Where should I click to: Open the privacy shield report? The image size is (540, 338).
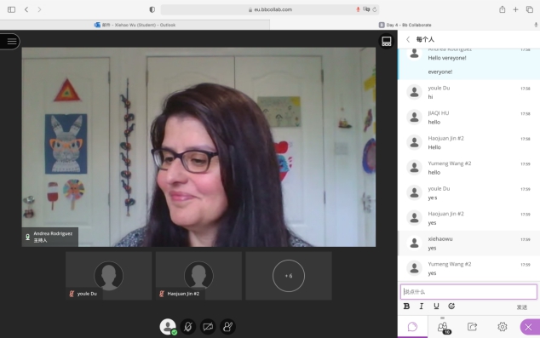click(x=152, y=9)
